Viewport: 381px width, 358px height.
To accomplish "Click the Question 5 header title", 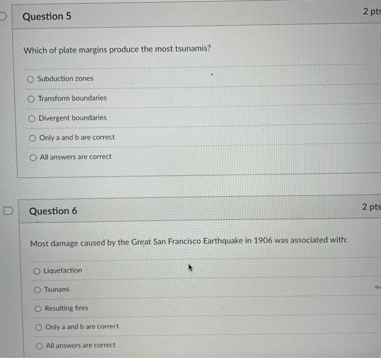I will tap(47, 16).
